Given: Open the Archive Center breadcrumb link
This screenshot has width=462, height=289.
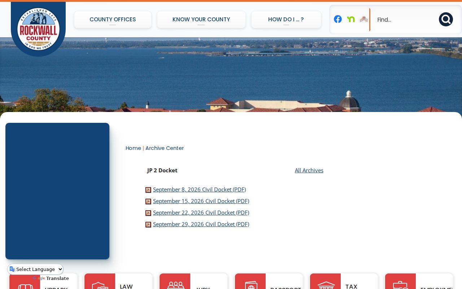Looking at the screenshot, I should (x=165, y=148).
